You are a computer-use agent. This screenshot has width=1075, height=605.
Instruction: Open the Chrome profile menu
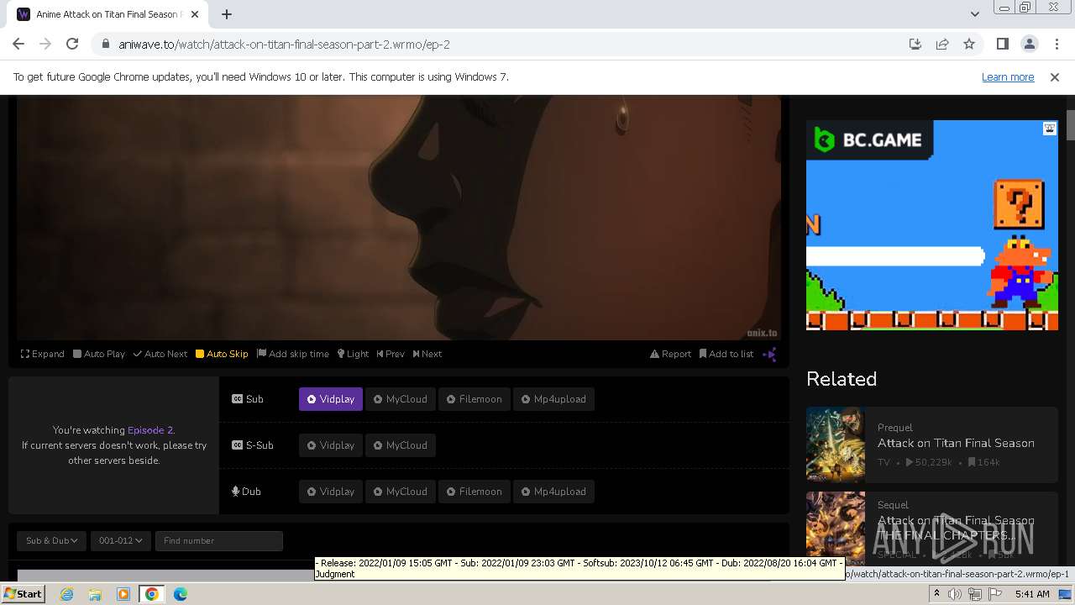(1029, 44)
